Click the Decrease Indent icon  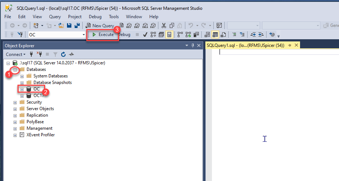[253, 35]
